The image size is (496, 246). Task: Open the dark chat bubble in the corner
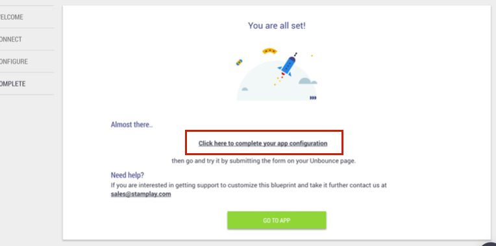[x=489, y=243]
